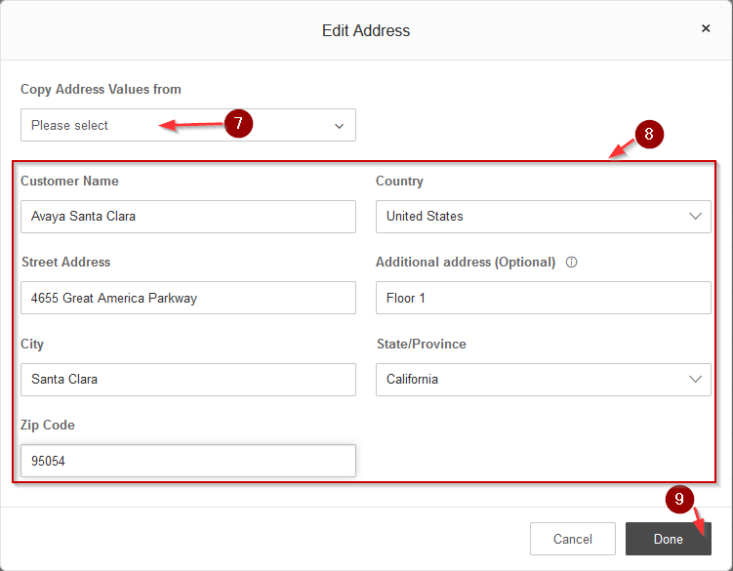Click the Cancel button
The height and width of the screenshot is (571, 733).
pos(573,539)
